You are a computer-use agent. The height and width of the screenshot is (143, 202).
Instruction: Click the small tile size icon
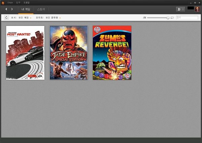click(x=144, y=18)
